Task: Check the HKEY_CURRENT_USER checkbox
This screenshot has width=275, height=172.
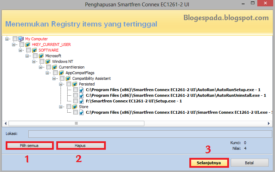Action: click(x=22, y=44)
